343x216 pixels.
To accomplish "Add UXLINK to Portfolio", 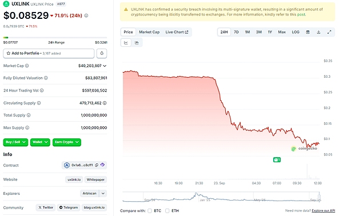I will [x=49, y=53].
